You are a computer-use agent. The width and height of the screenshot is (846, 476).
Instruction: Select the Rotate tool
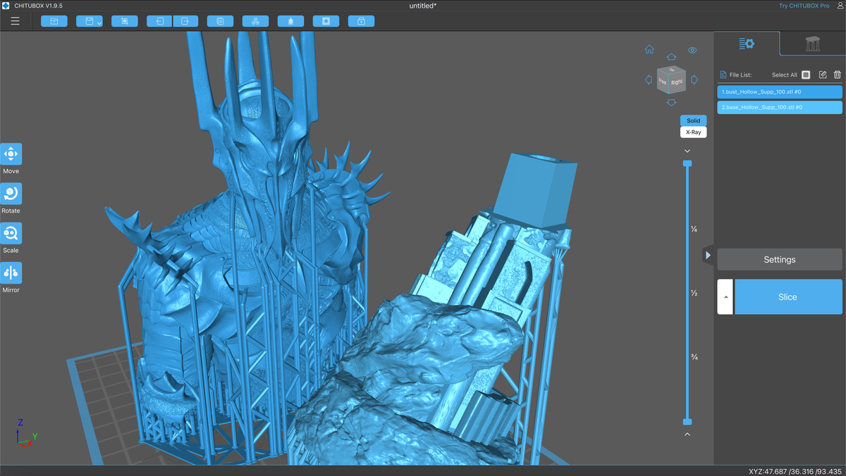(x=11, y=194)
